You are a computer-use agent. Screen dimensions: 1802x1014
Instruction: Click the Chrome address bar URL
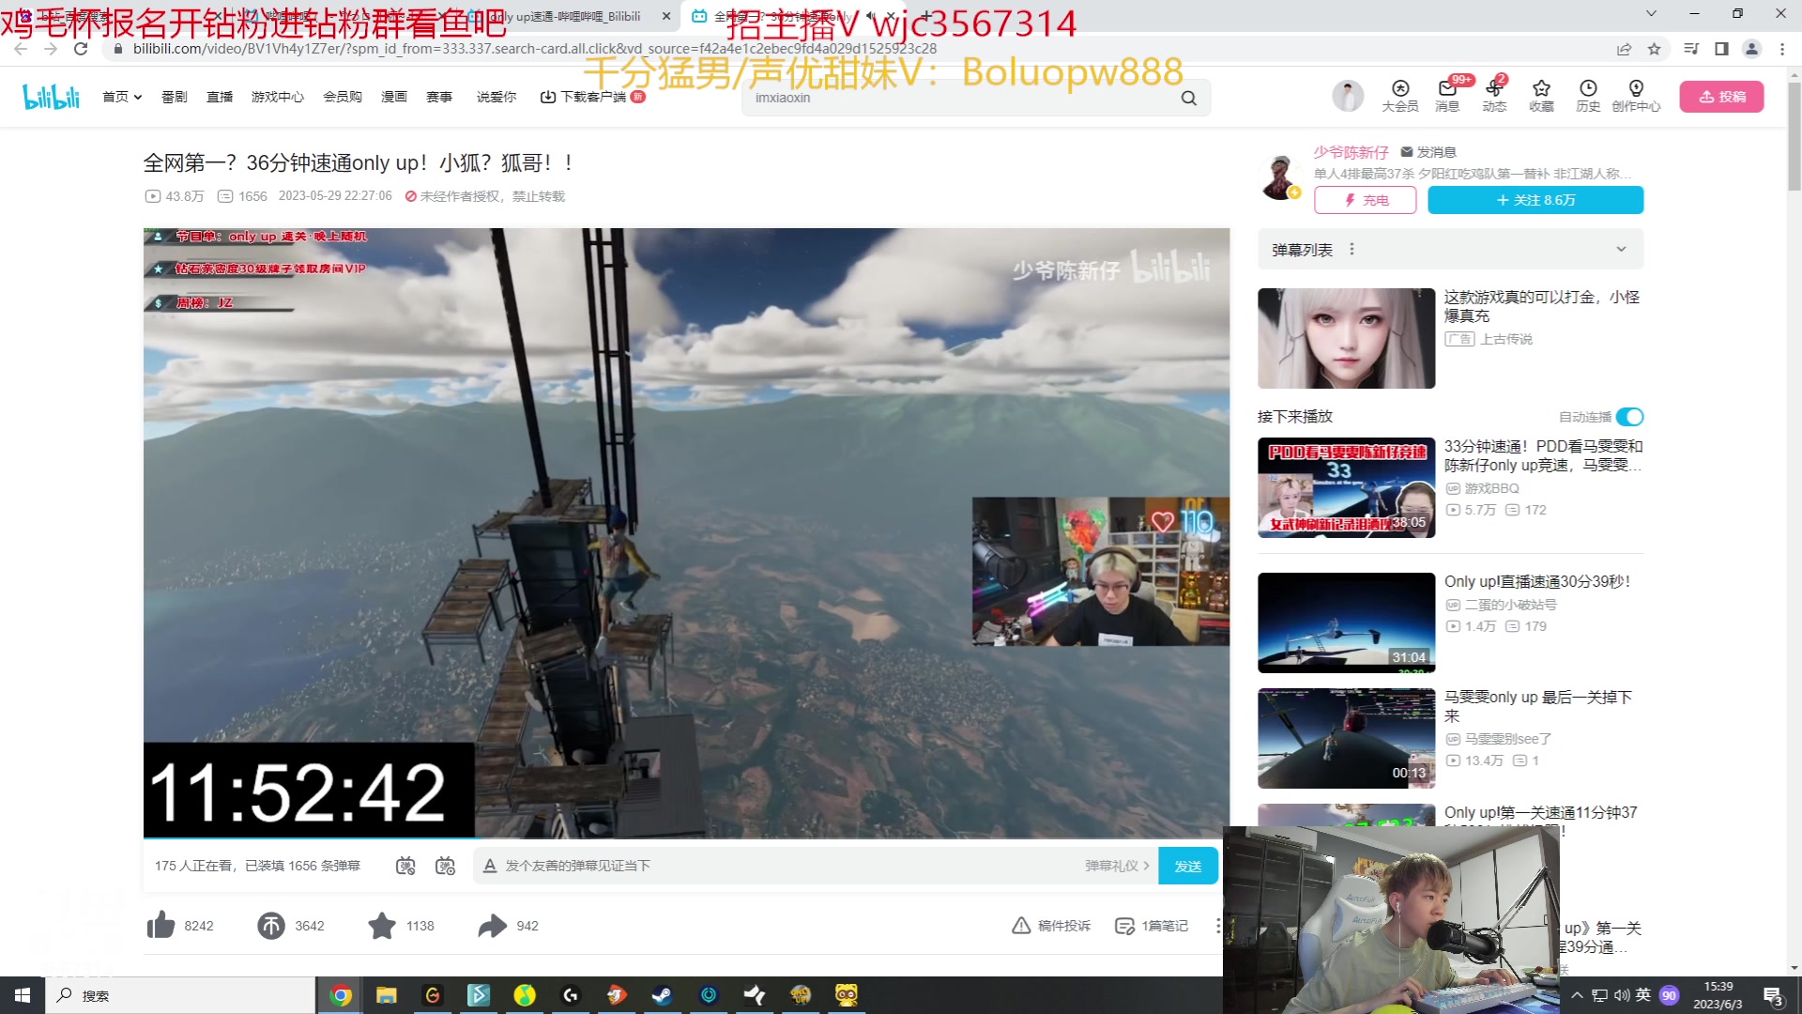click(x=535, y=49)
